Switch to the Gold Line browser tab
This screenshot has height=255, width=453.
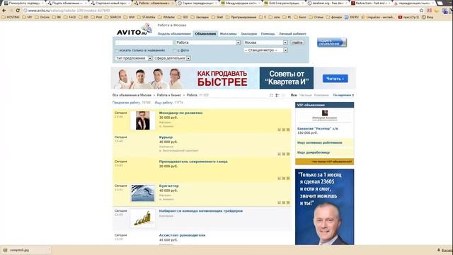[284, 3]
